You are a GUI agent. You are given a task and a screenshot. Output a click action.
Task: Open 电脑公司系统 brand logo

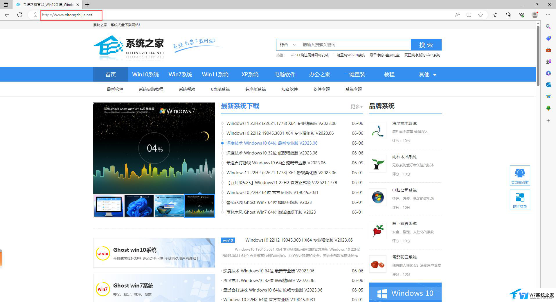tap(378, 197)
